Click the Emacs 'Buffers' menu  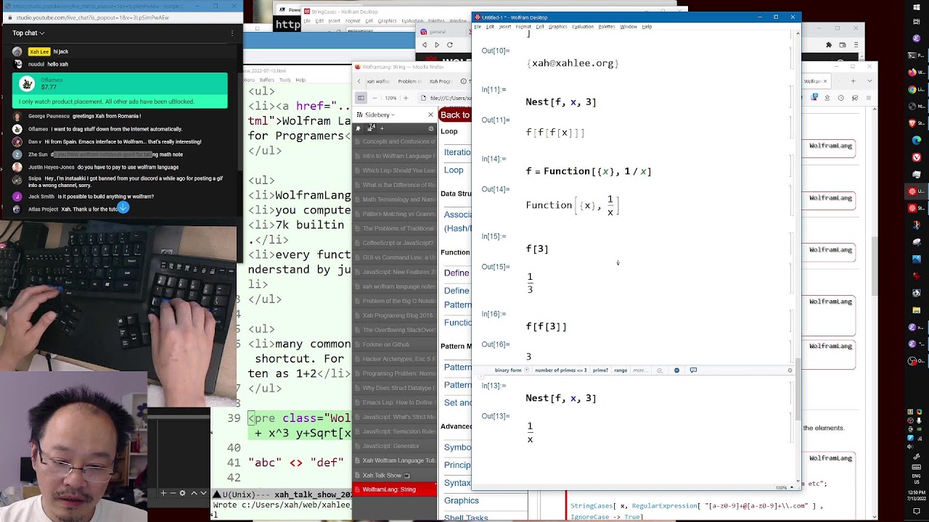267,80
